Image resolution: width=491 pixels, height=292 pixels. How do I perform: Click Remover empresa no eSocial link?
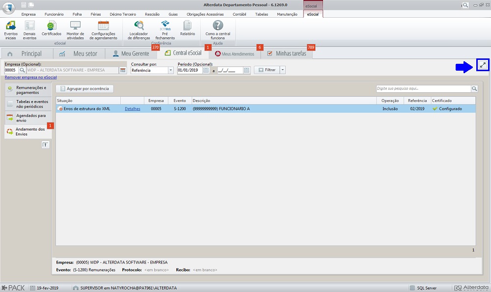pyautogui.click(x=30, y=78)
